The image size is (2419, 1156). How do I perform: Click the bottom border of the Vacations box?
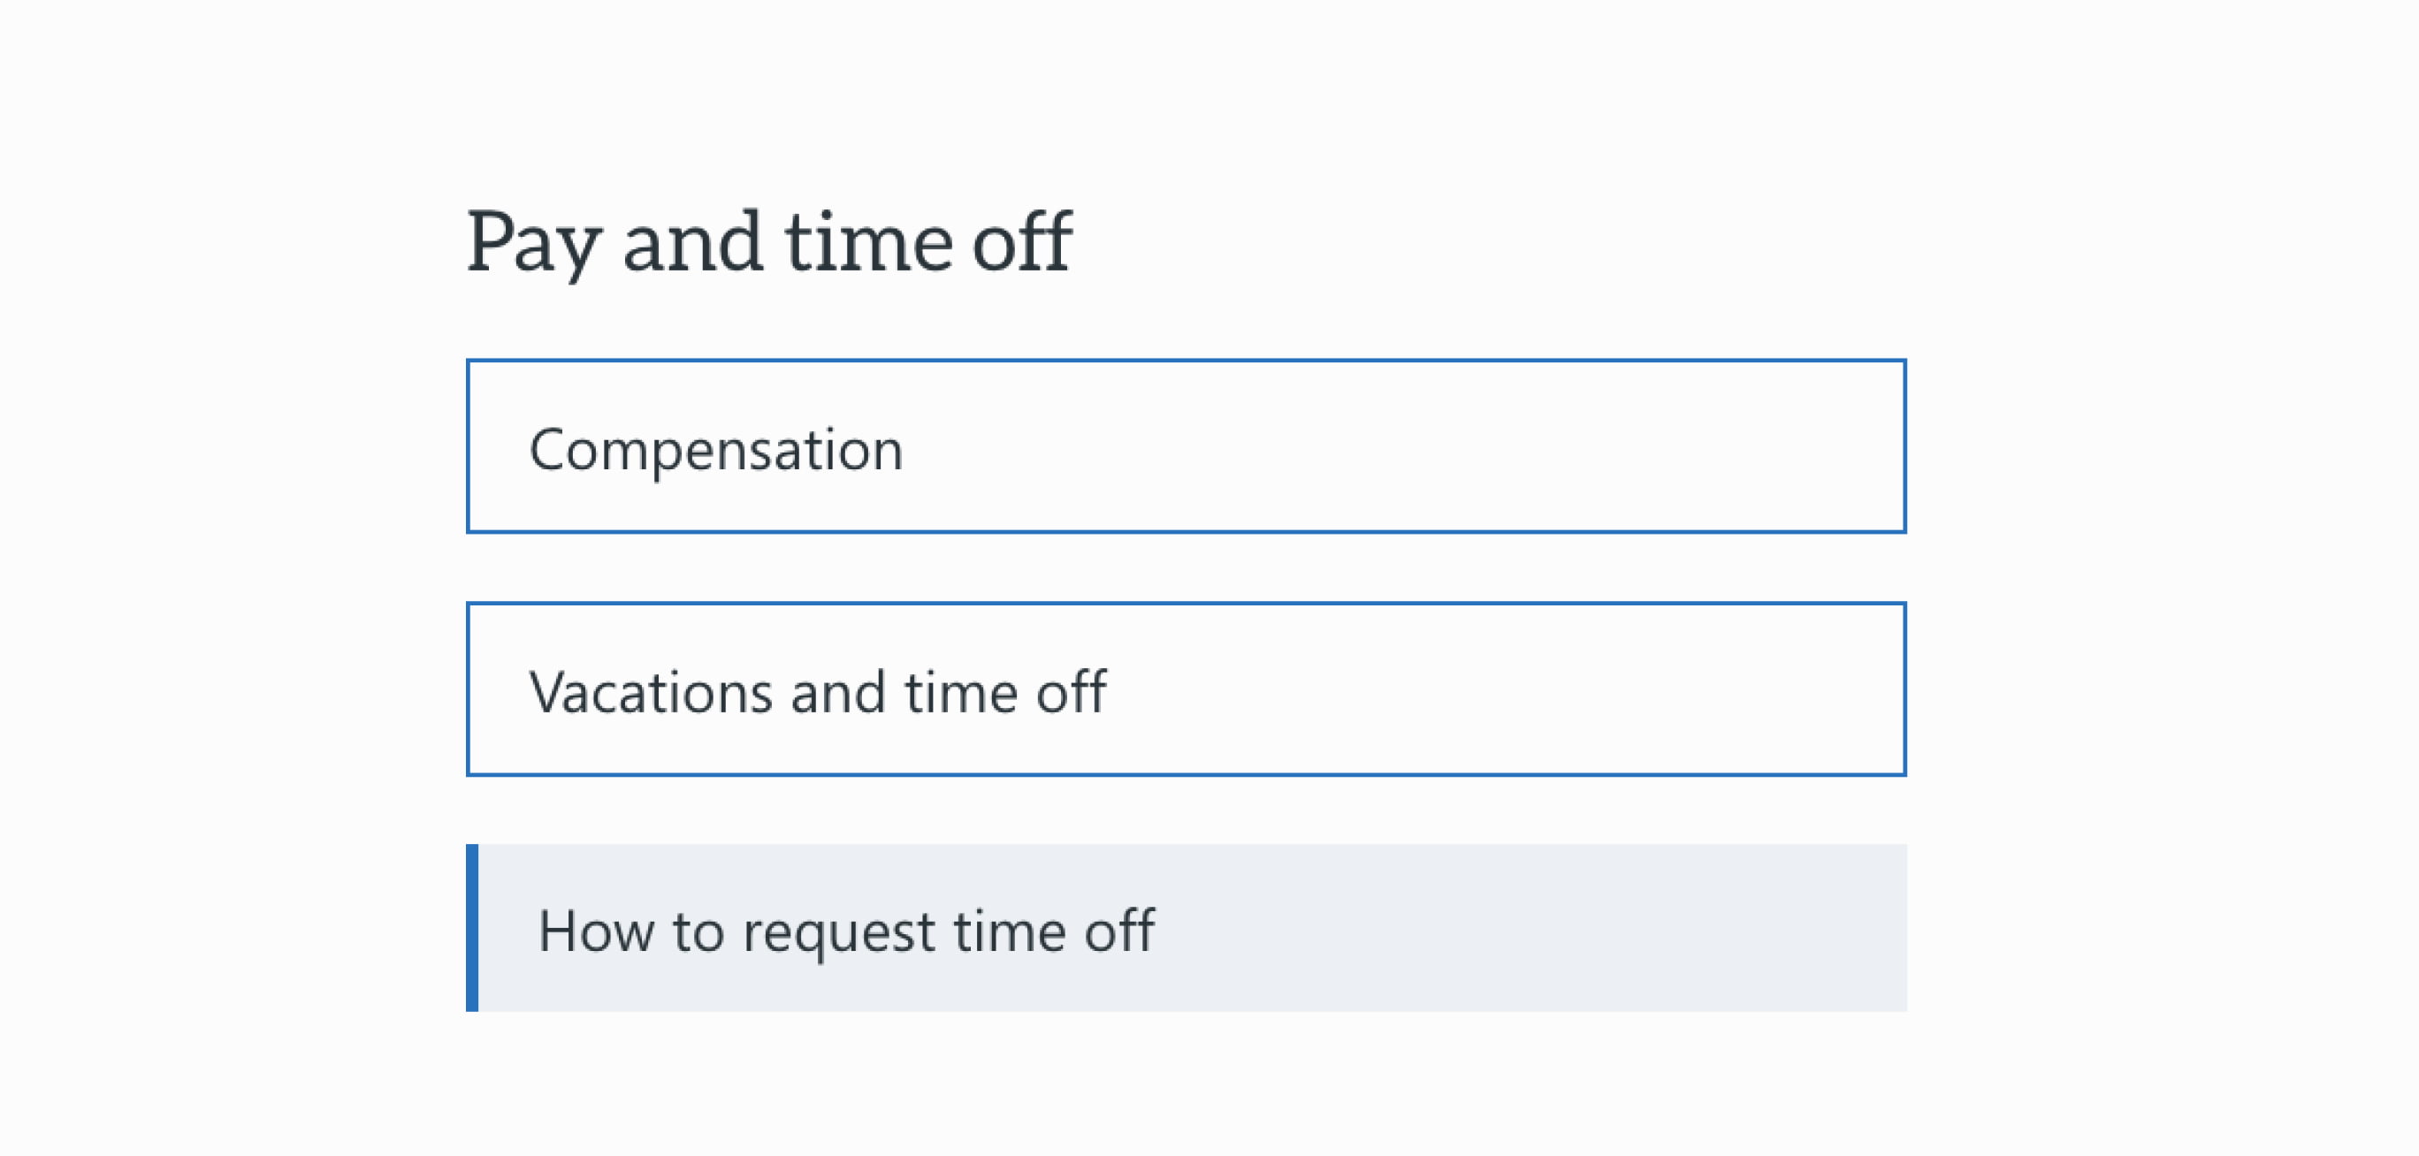pyautogui.click(x=1185, y=774)
